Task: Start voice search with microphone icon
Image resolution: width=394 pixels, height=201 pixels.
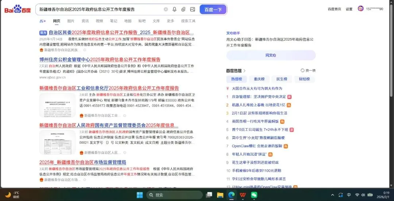Action: (x=174, y=9)
